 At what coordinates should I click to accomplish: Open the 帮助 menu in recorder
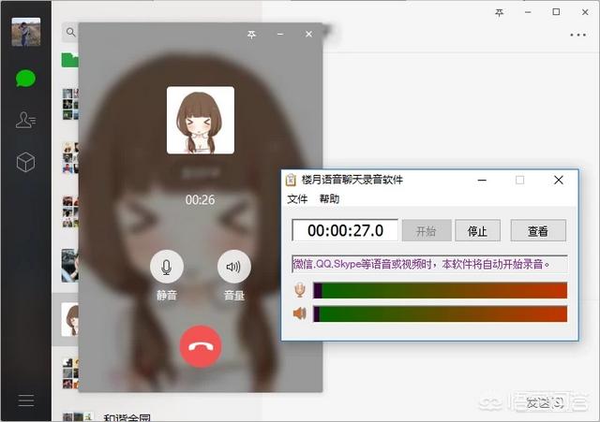tap(329, 199)
